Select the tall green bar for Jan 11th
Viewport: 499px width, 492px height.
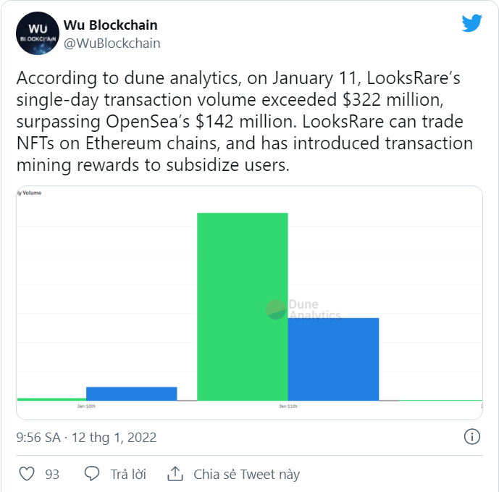point(242,304)
